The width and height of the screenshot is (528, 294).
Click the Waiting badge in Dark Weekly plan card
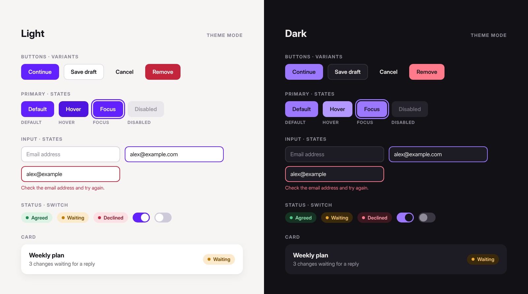coord(483,259)
